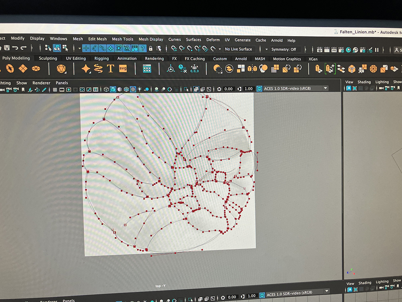Click the polygon Type T icon

point(111,69)
